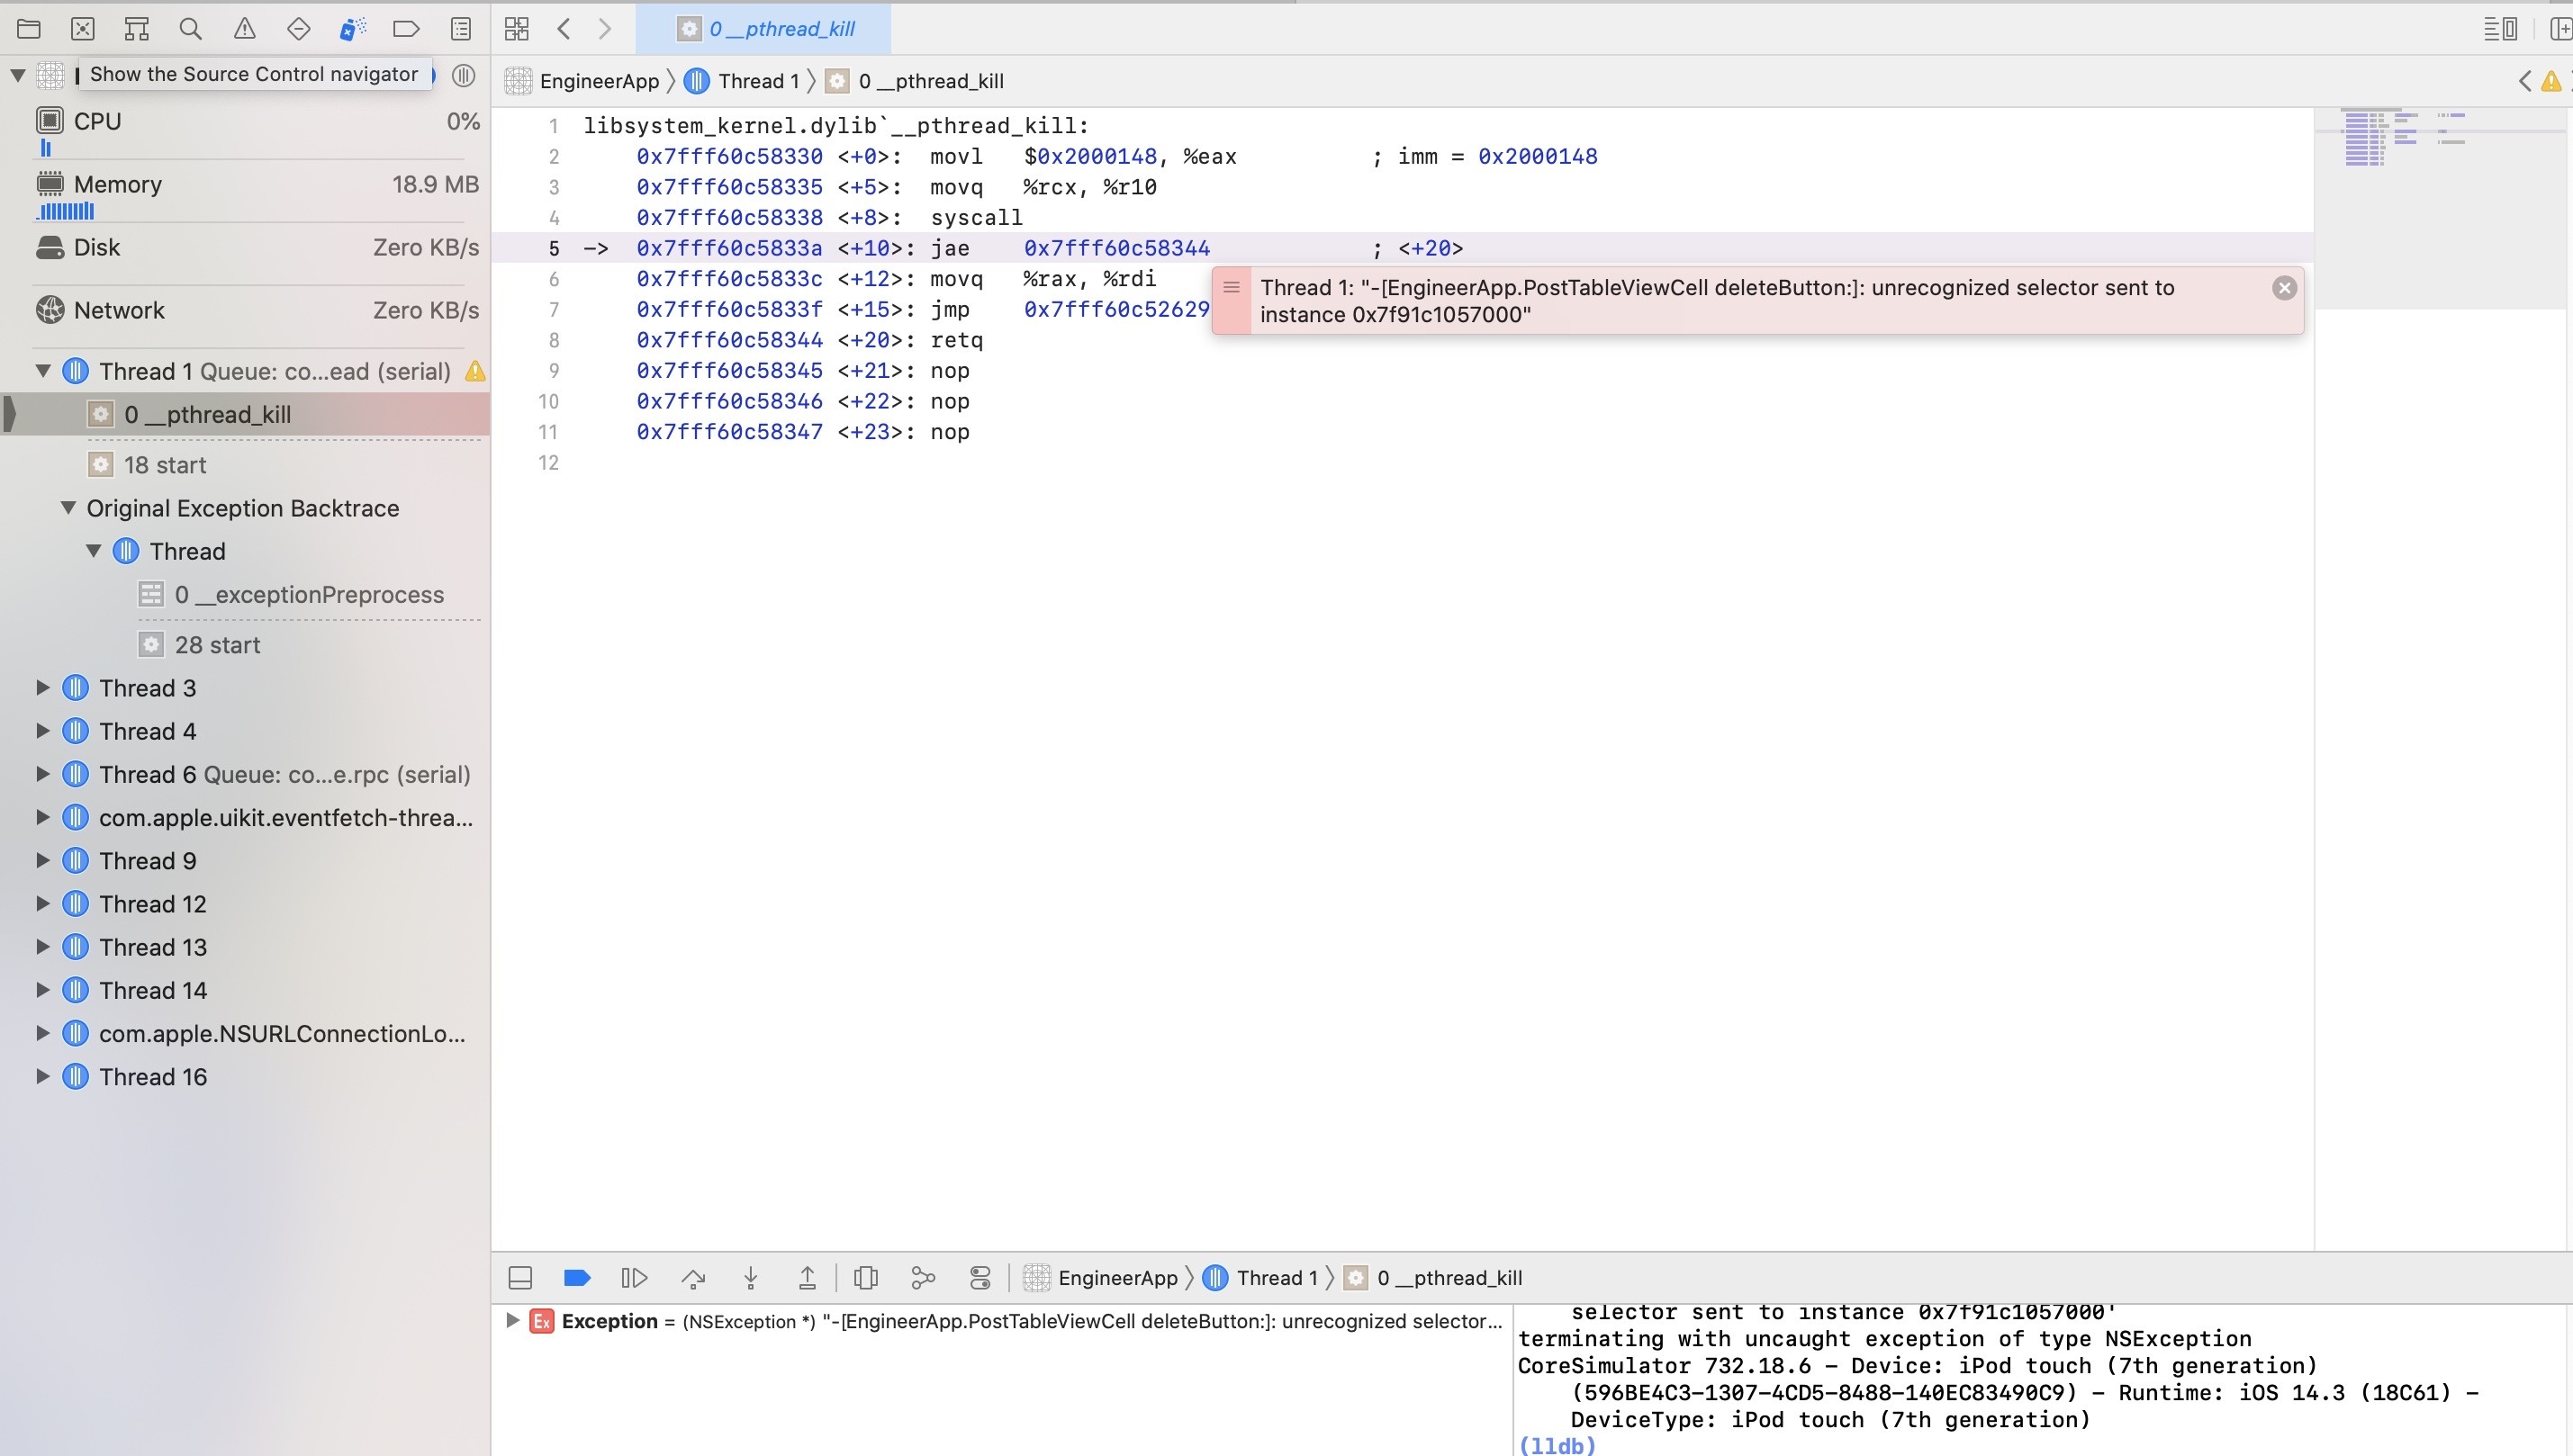Select com.apple.NSURLConnectionLoader thread

pos(246,1034)
